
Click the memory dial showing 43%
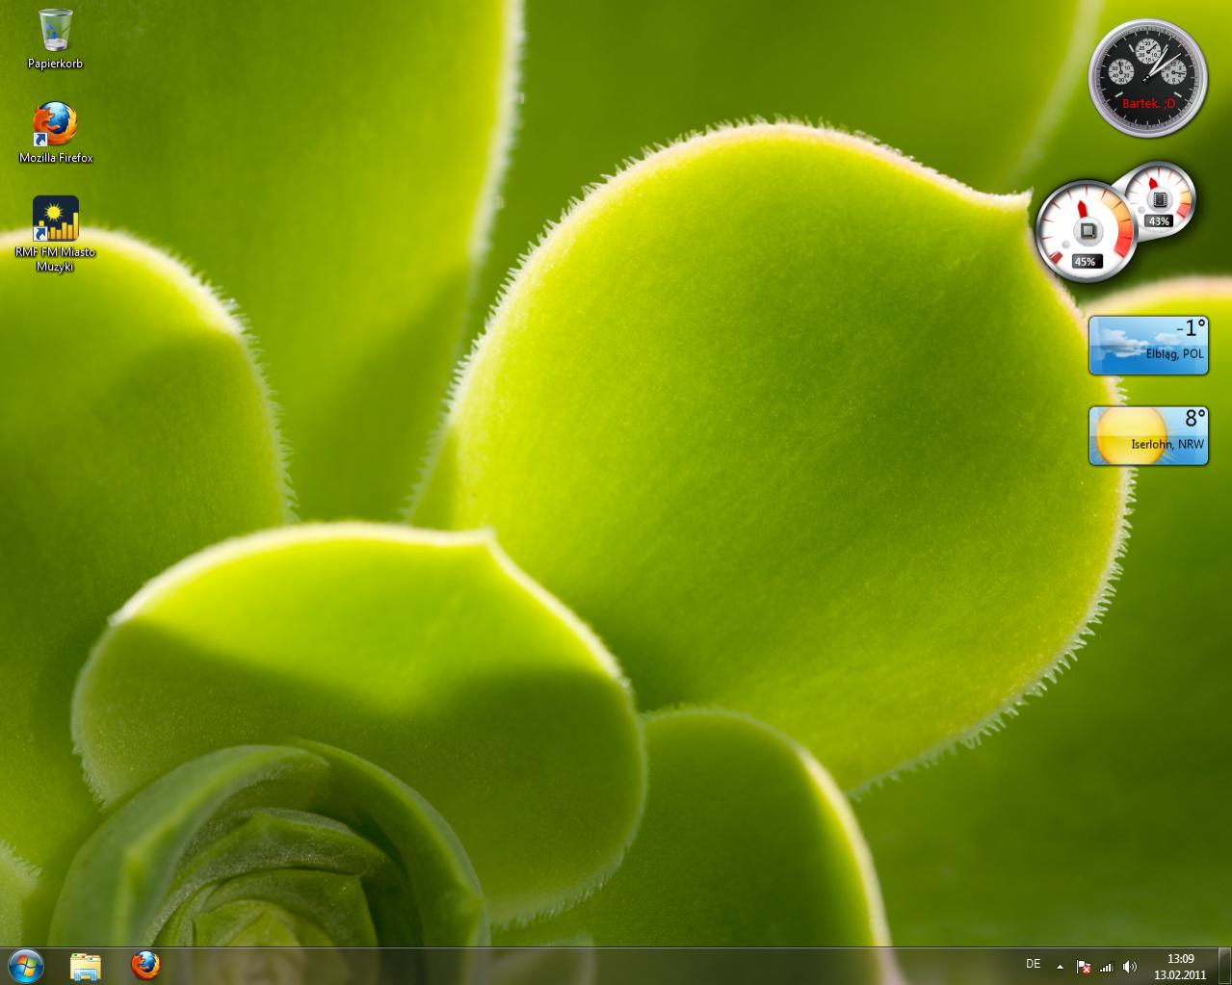1159,199
